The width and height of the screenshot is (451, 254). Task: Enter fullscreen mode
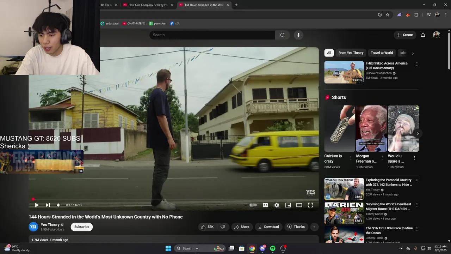(x=310, y=205)
